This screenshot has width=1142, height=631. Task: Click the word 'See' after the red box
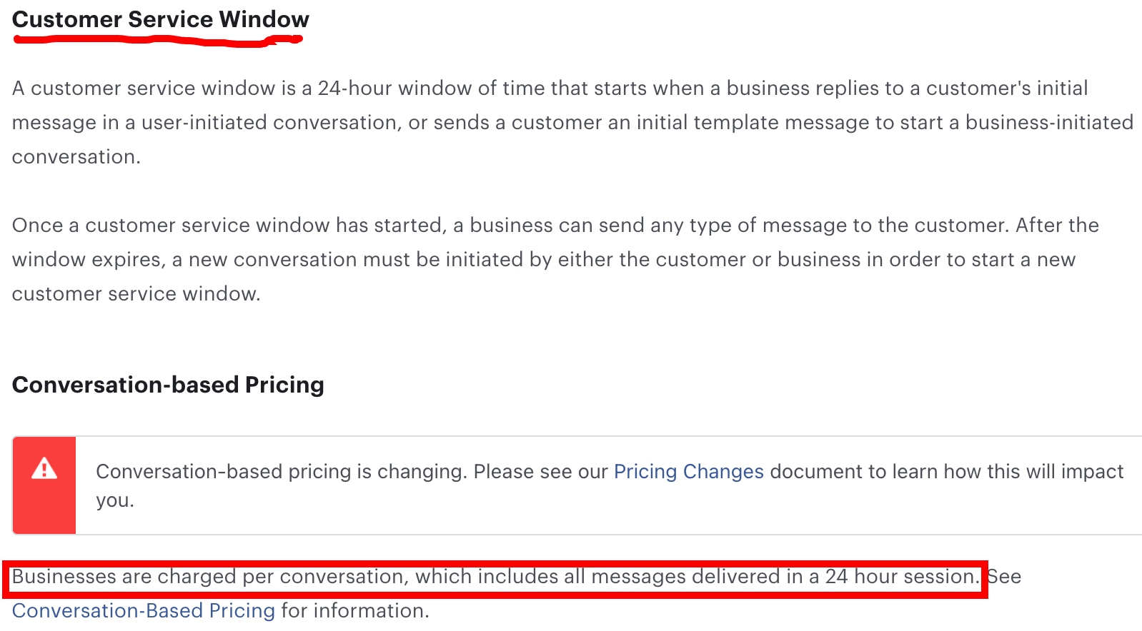1004,577
